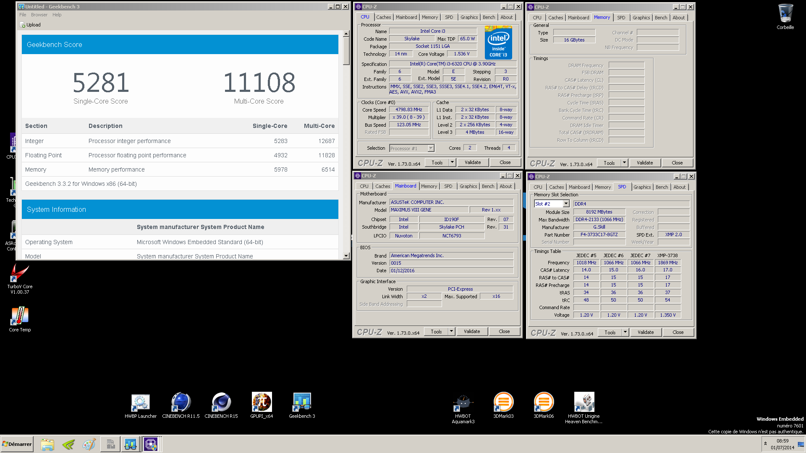806x453 pixels.
Task: Switch to CPU tab in Mainboard window
Action: click(364, 186)
